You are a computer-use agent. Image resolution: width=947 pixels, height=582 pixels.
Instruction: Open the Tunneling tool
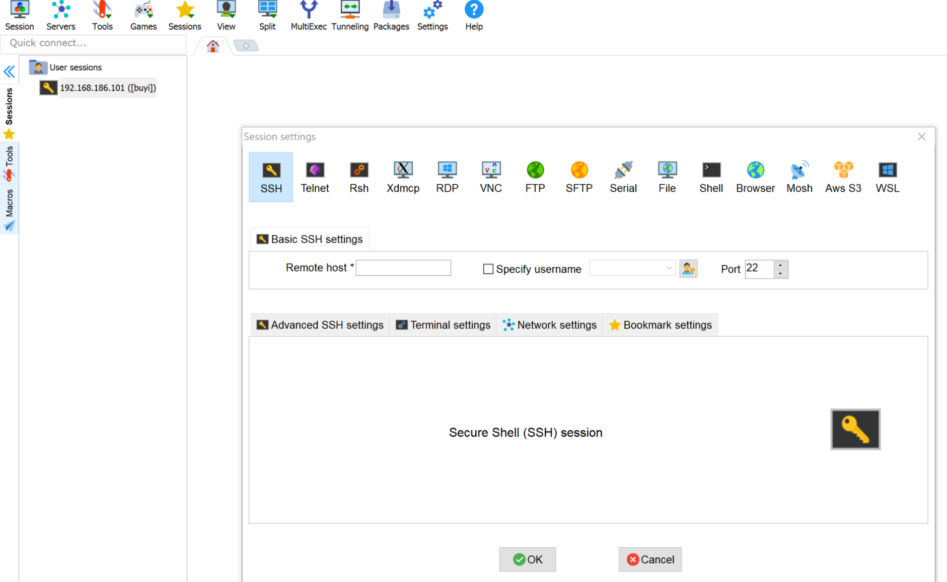coord(350,15)
